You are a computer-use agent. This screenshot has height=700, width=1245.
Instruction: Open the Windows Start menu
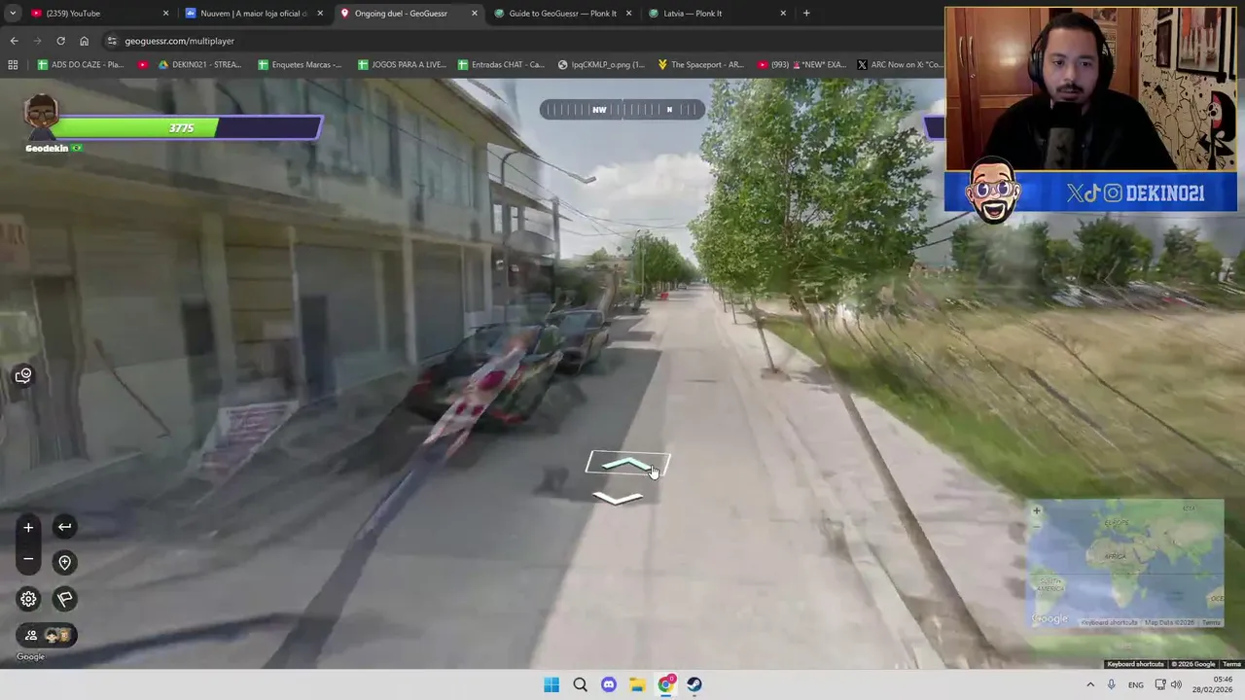point(551,684)
